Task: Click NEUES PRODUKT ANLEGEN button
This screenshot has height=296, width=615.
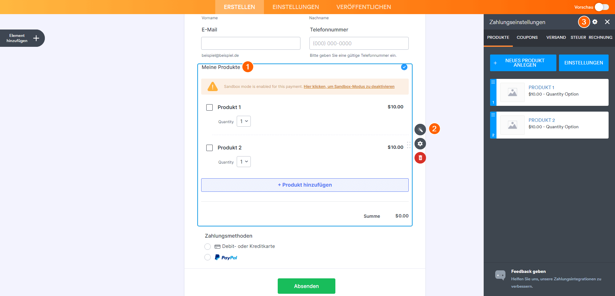Action: pyautogui.click(x=523, y=63)
